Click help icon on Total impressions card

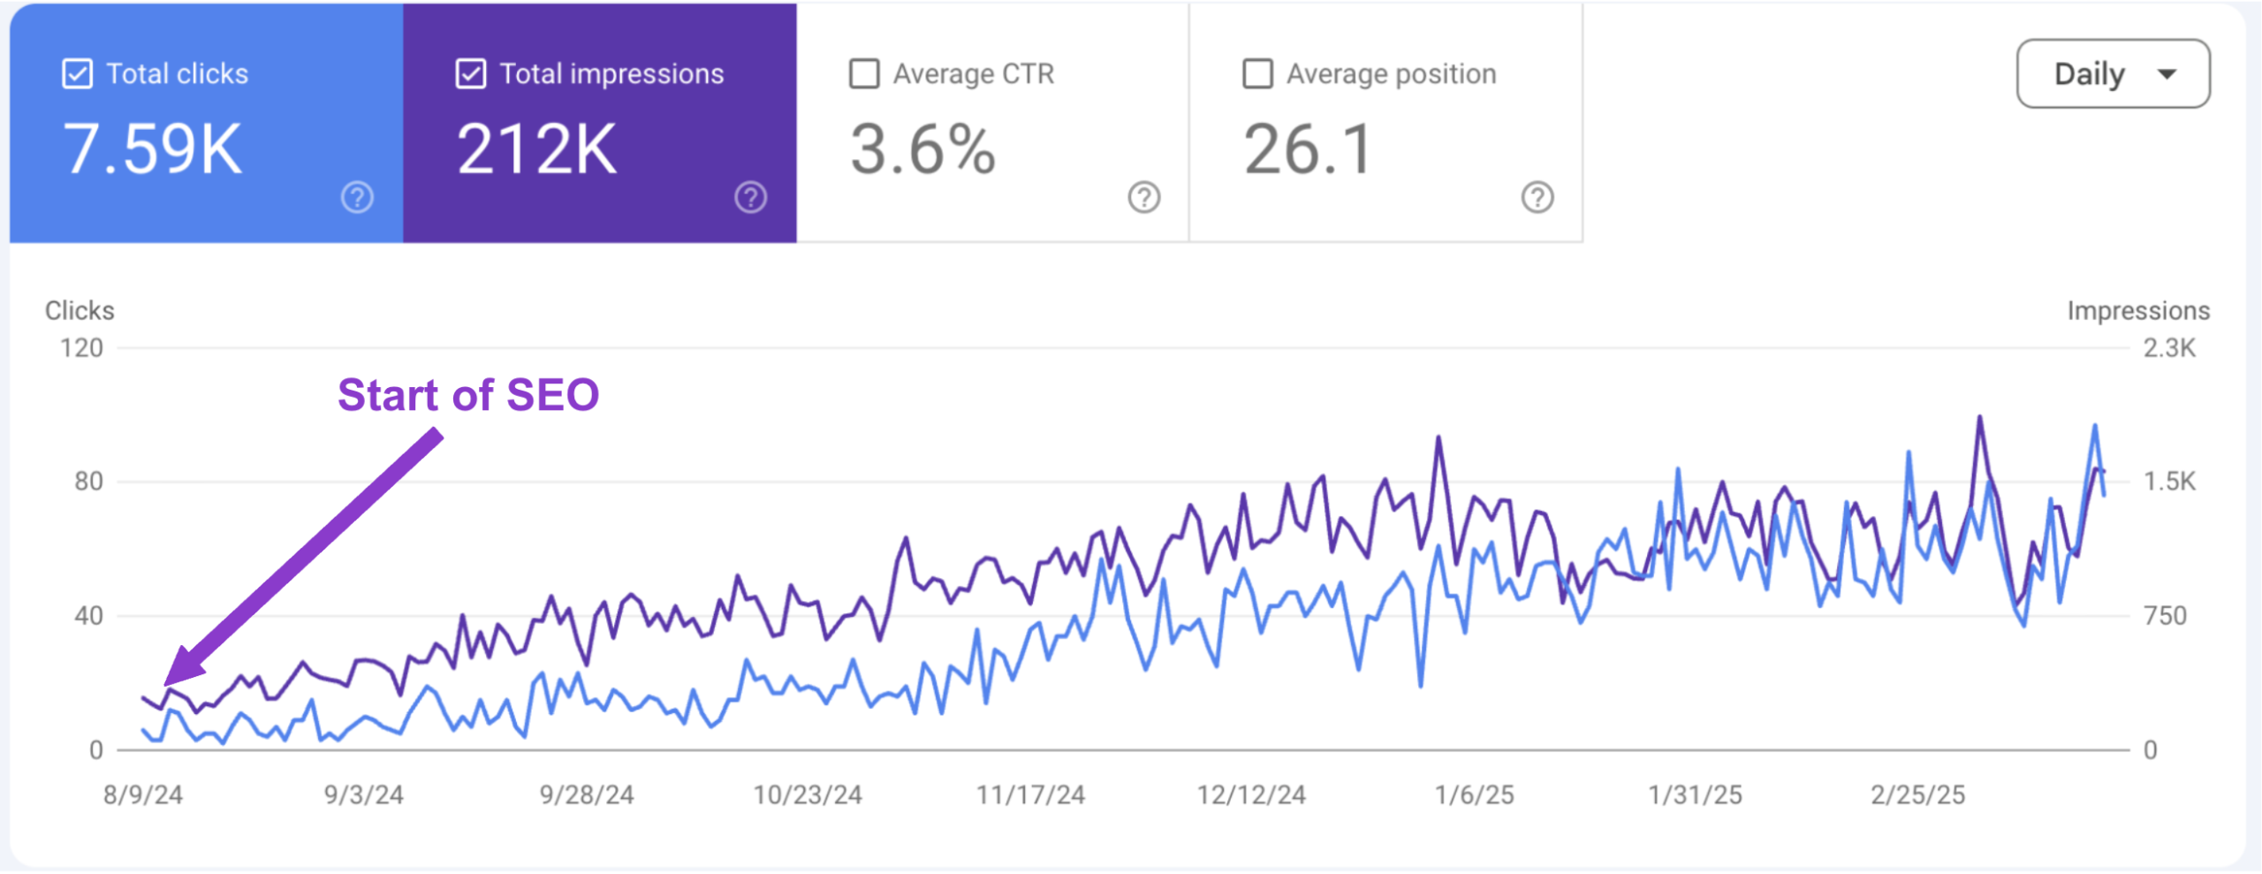tap(750, 197)
